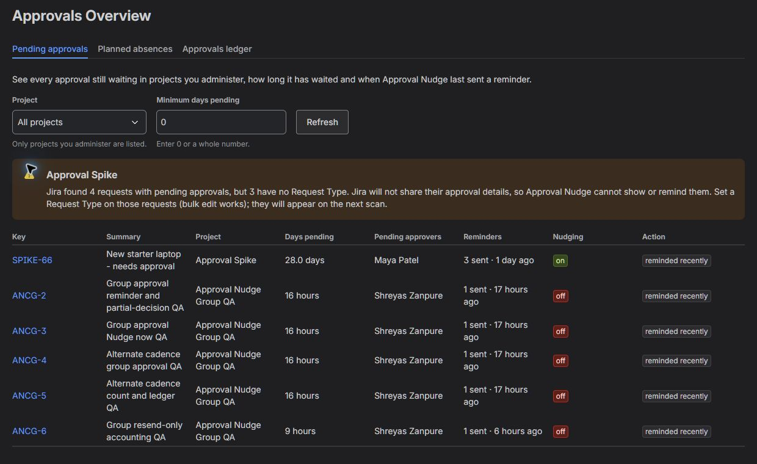The height and width of the screenshot is (464, 757).
Task: Click the "New starter laptop - needs approval" summary
Action: pos(144,260)
